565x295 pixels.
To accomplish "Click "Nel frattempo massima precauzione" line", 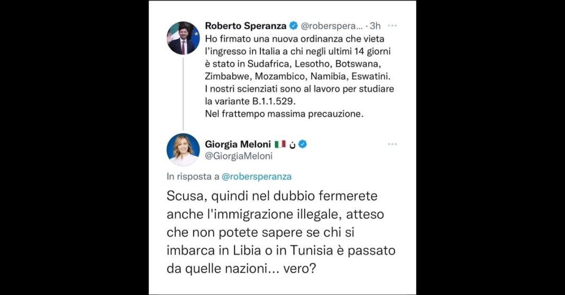I will (x=284, y=115).
